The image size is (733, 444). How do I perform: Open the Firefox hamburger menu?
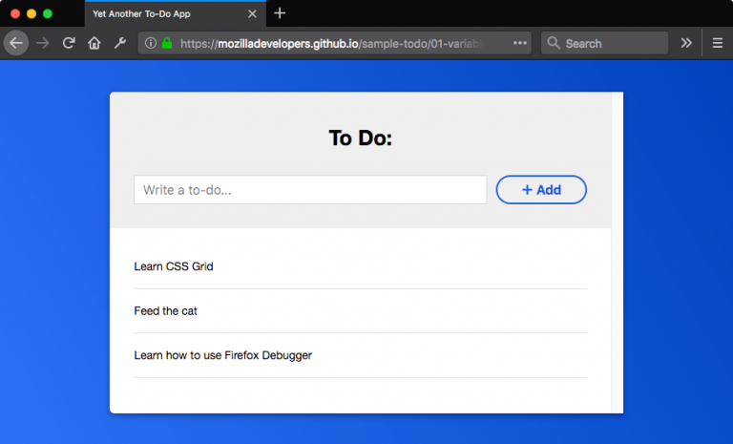click(x=718, y=44)
